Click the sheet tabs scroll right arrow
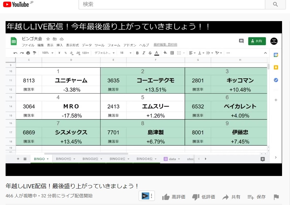Viewport: 290px width, 205px height. tap(206, 159)
